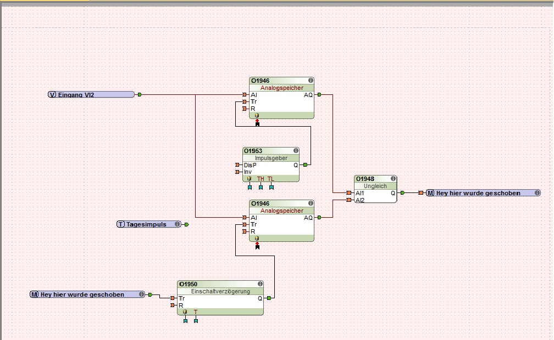Select the TL parameter on Impulsgeber
Screen dimensions: 554x340
pos(270,179)
